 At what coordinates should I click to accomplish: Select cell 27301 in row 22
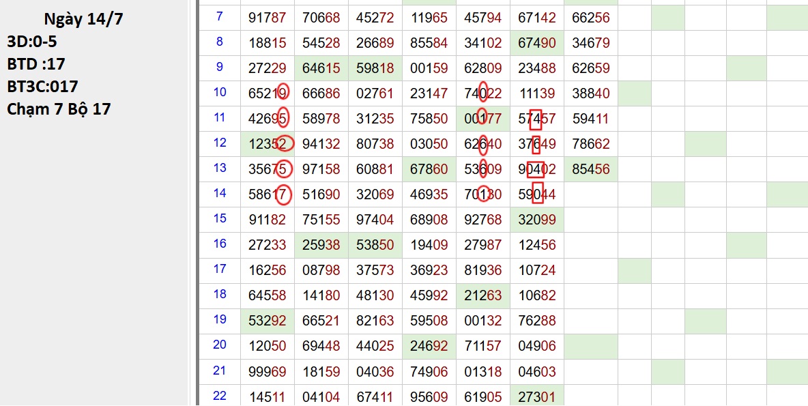537,396
